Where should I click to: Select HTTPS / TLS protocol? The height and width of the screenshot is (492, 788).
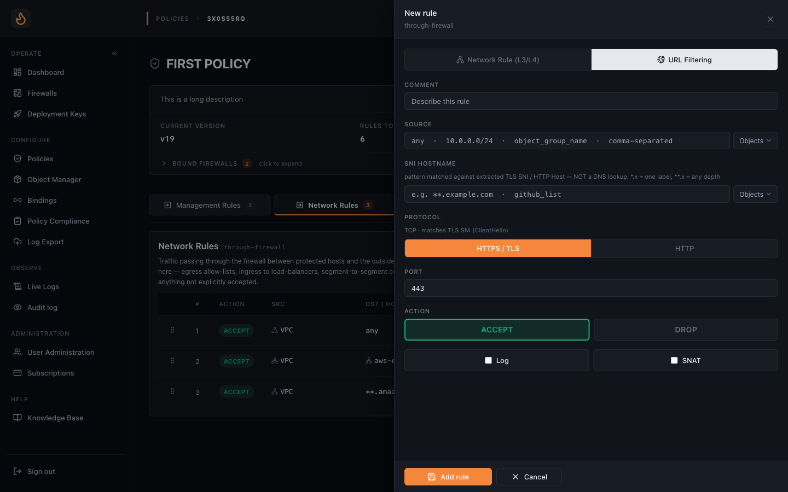[x=498, y=248]
